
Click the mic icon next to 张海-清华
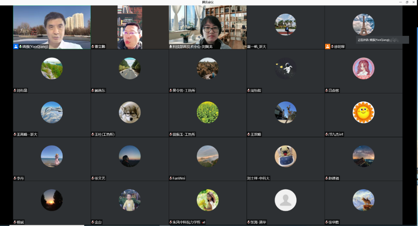pyautogui.click(x=249, y=222)
